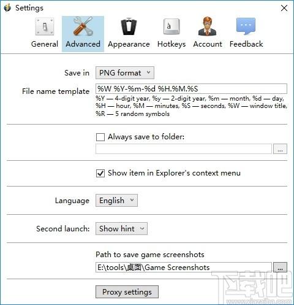The width and height of the screenshot is (294, 305).
Task: Open the General settings switch icon
Action: tap(45, 26)
